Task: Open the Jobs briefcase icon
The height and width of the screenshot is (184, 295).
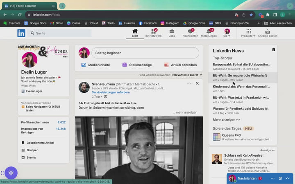Action: [x=172, y=31]
